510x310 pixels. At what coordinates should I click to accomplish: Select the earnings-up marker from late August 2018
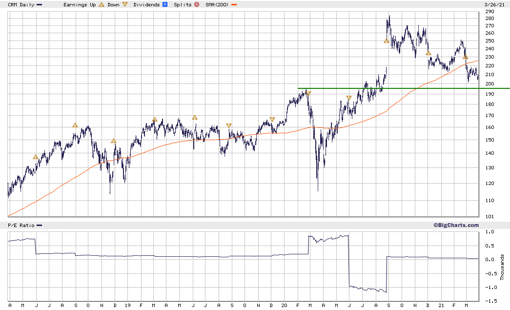75,125
